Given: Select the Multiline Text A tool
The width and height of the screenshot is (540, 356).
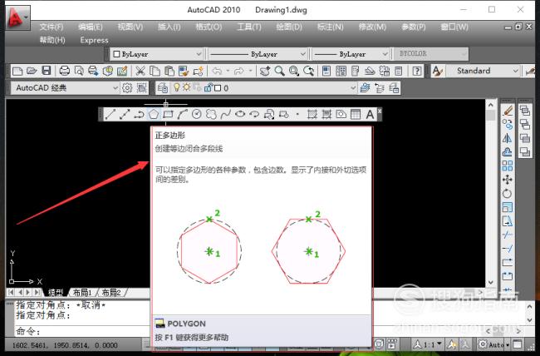Looking at the screenshot, I should tap(370, 114).
